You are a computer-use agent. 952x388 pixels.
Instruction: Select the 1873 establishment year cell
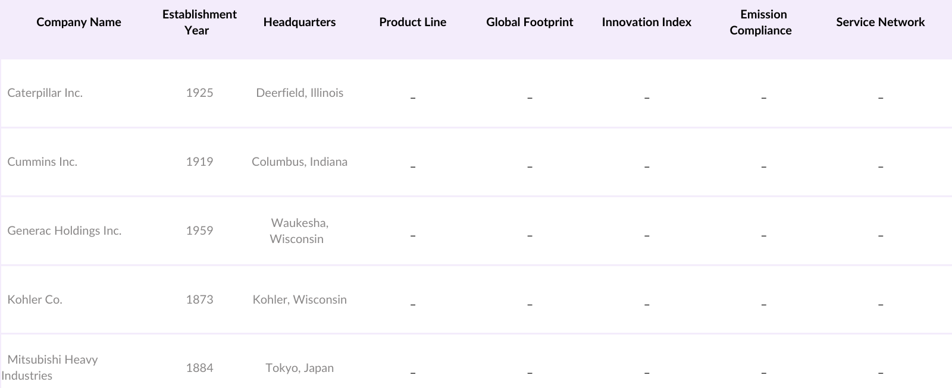199,299
